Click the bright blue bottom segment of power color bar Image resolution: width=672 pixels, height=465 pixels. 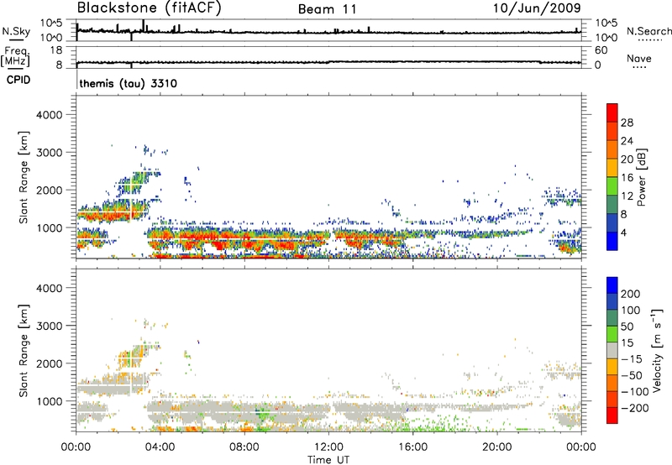(612, 241)
